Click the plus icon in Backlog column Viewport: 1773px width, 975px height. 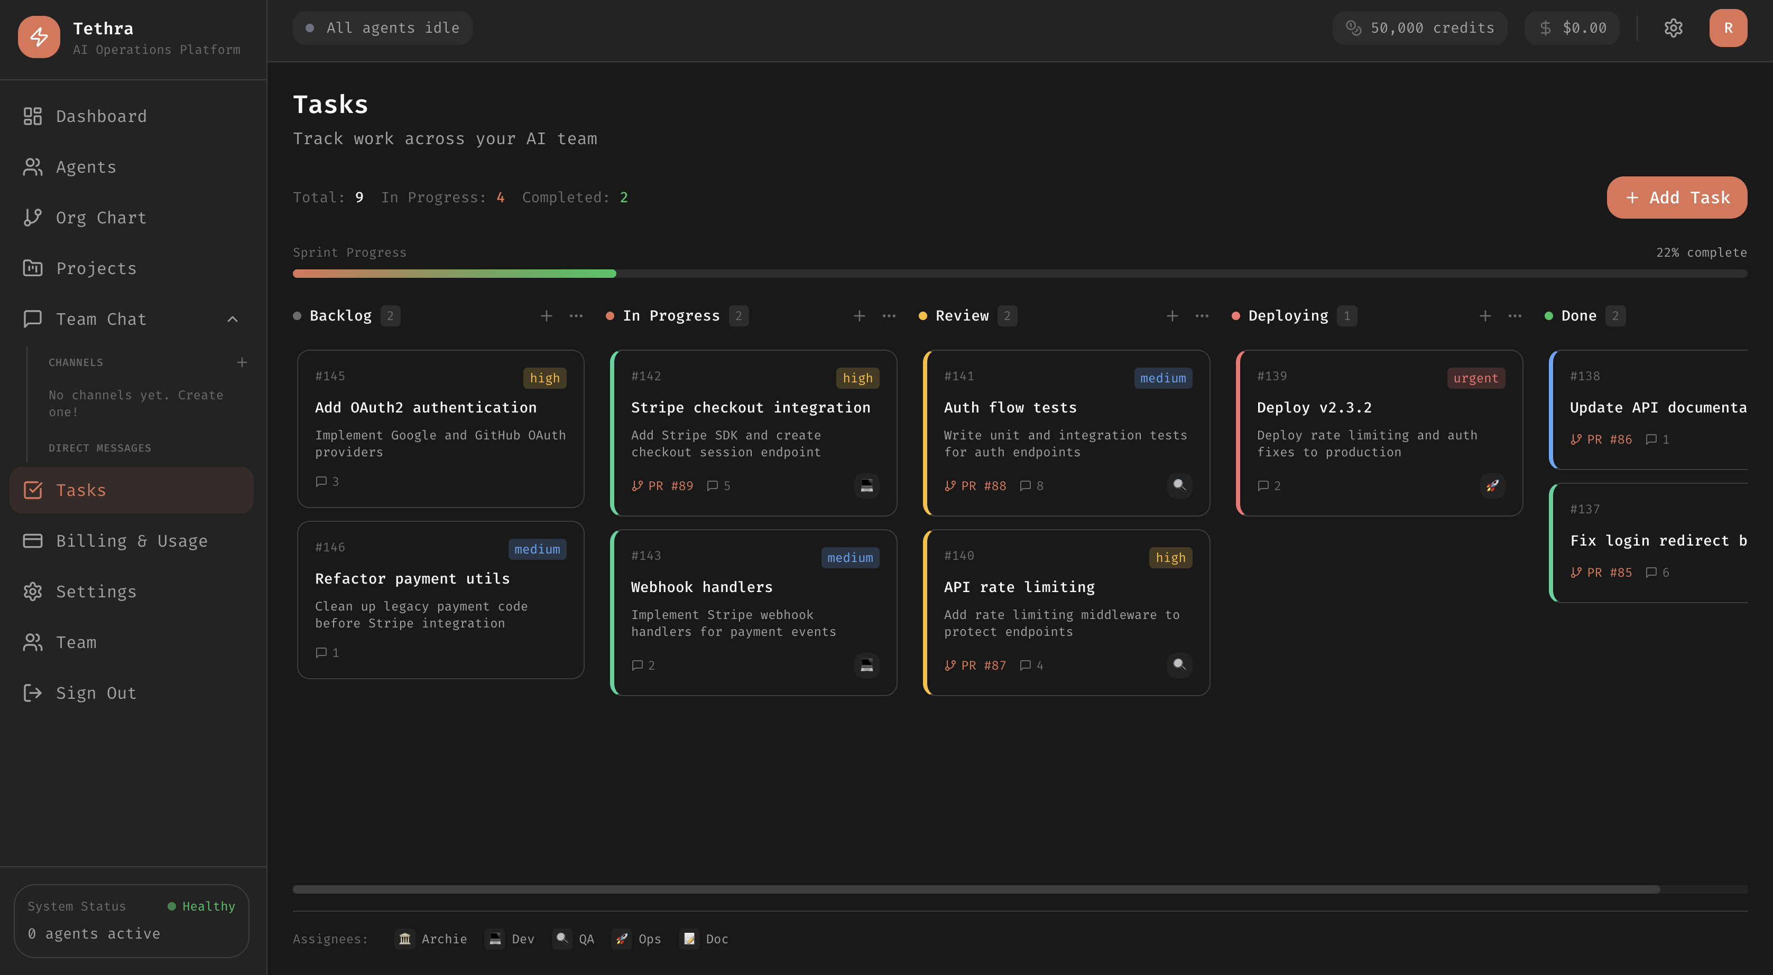click(547, 316)
